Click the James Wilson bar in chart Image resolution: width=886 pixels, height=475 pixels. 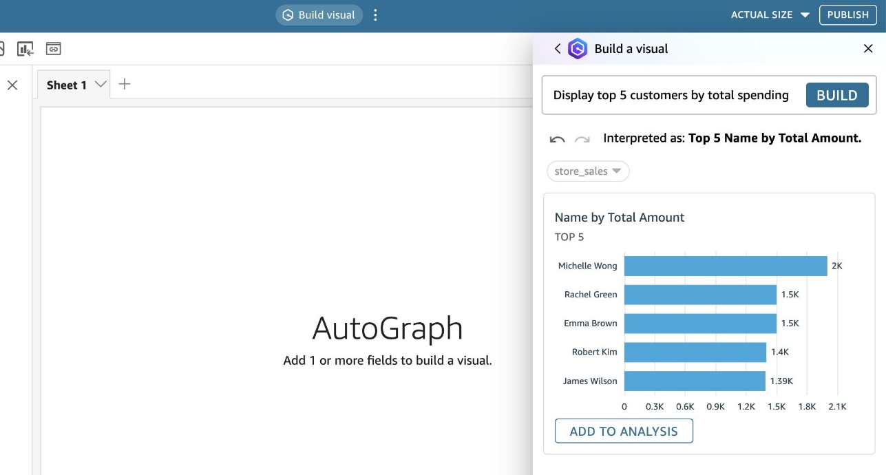point(695,381)
